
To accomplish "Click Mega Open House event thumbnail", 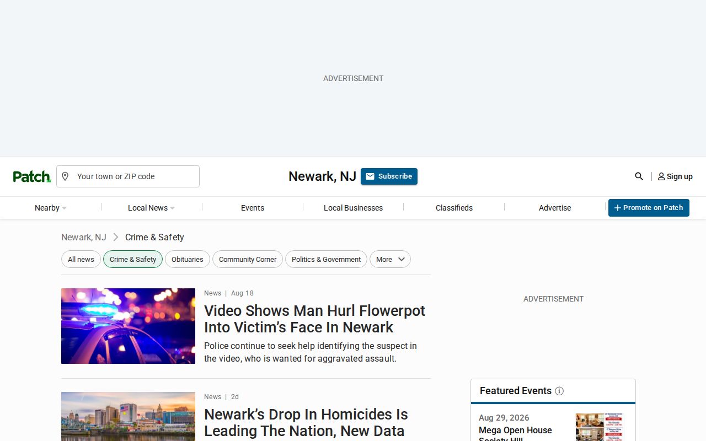I will (x=600, y=427).
